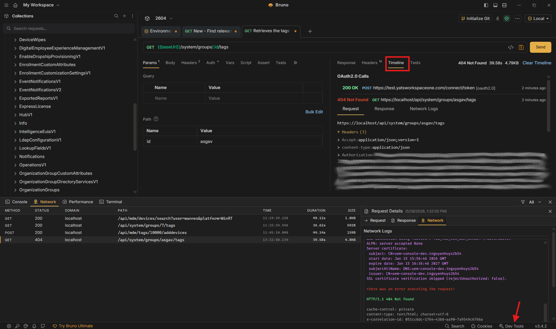Expand the Authorization header row
556x329 pixels.
click(338, 155)
